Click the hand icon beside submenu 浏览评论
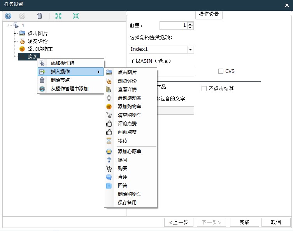This screenshot has height=233, width=293. pos(109,81)
